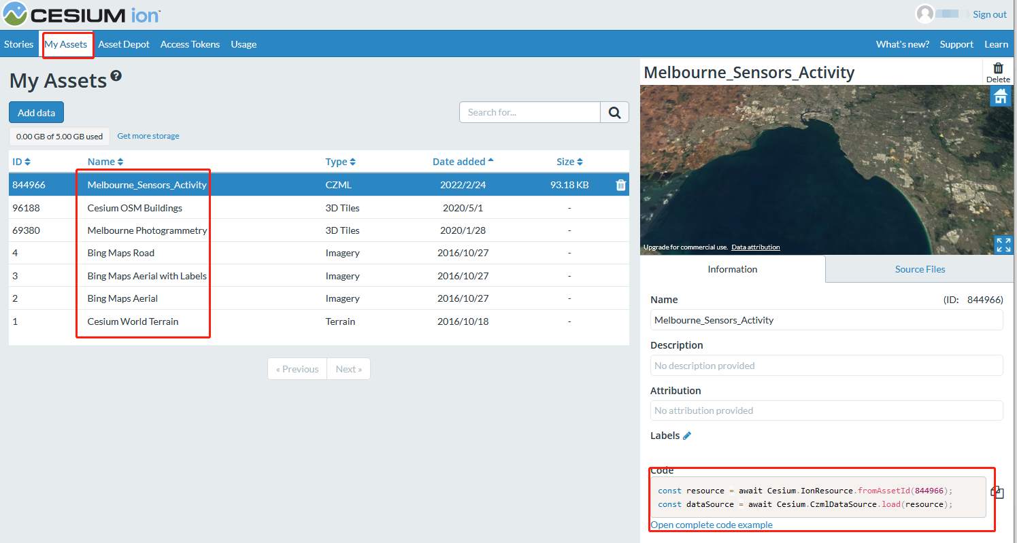Viewport: 1017px width, 543px height.
Task: Click the home view icon on map
Action: point(1000,97)
